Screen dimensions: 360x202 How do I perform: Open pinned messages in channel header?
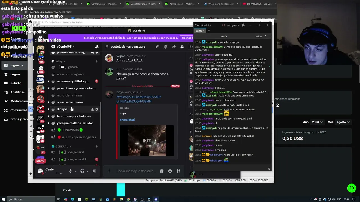coord(174,47)
